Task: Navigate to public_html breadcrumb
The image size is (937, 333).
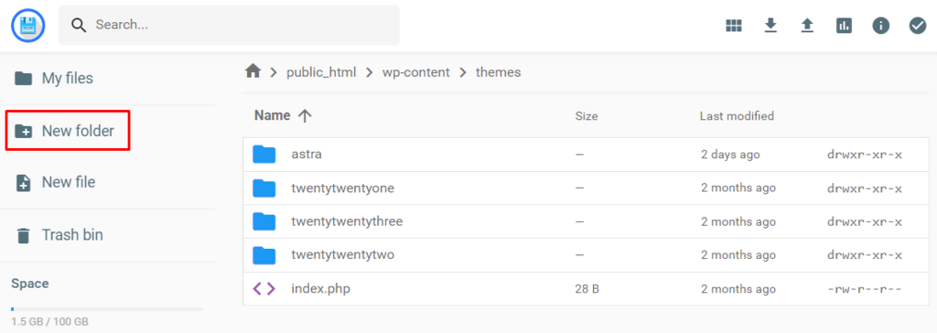Action: click(321, 72)
